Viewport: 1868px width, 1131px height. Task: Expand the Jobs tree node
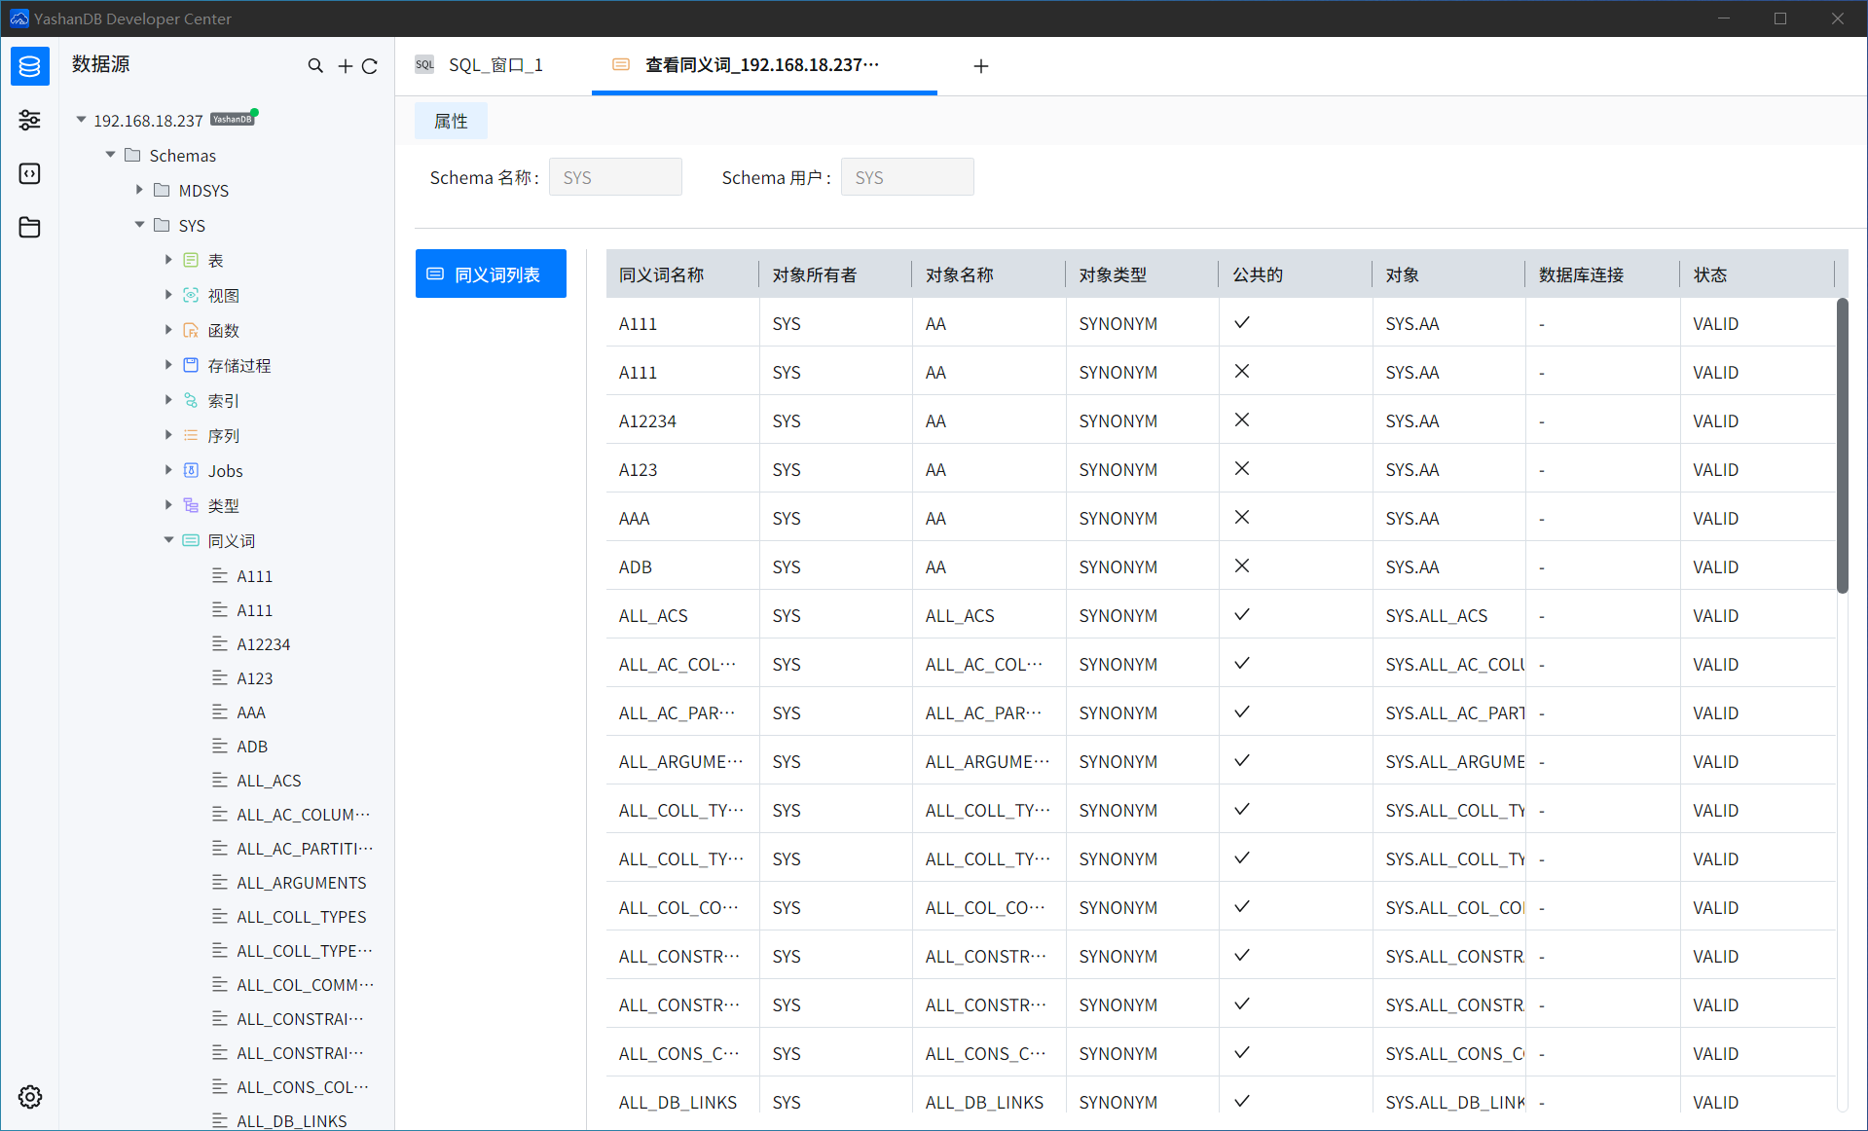[x=168, y=470]
